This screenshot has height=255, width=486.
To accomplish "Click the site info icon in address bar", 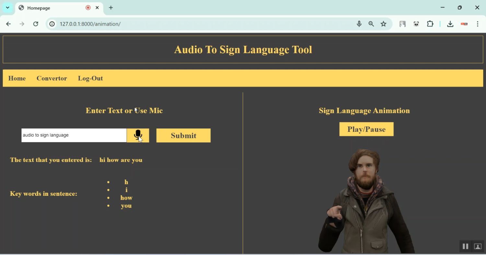I will 52,24.
